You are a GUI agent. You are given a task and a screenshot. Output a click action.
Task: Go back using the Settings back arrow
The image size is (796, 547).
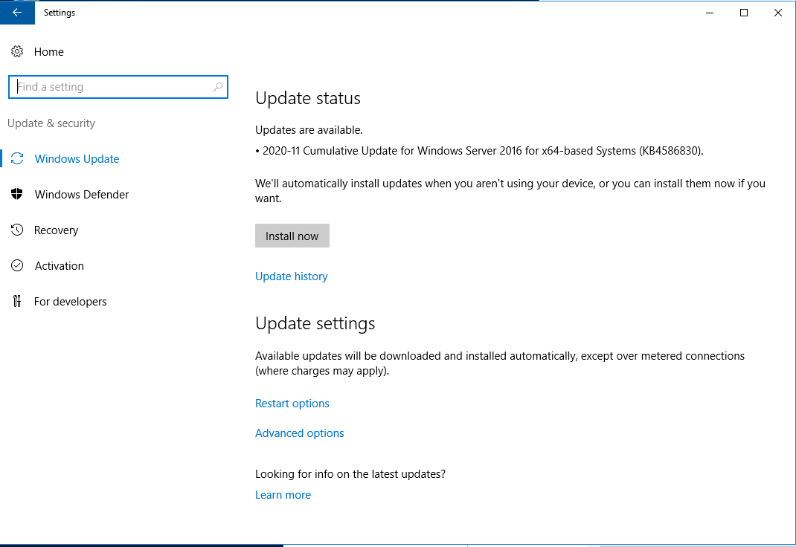pos(17,13)
